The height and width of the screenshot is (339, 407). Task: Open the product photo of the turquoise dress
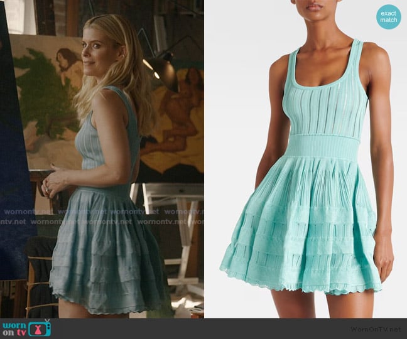[305, 159]
